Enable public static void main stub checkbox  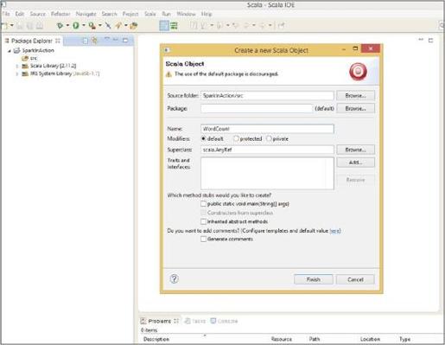point(203,204)
